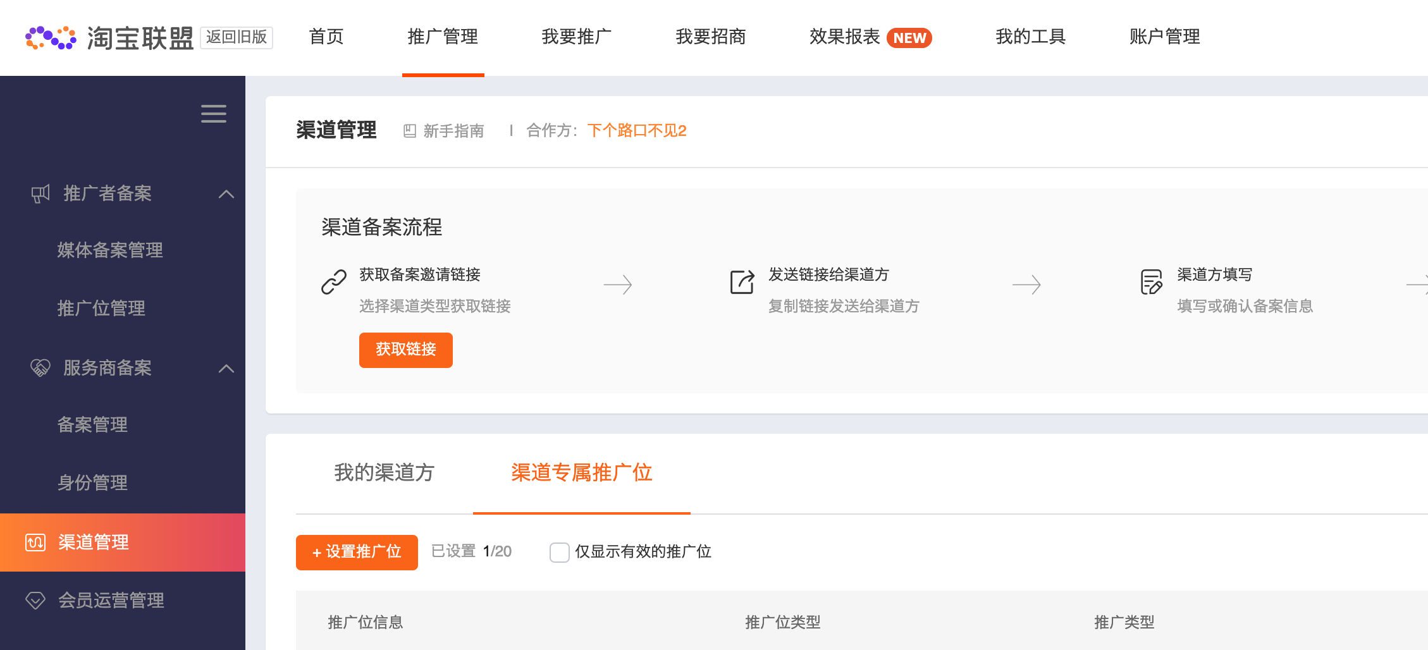Click the 设置推广位 button
The image size is (1428, 650).
click(357, 553)
